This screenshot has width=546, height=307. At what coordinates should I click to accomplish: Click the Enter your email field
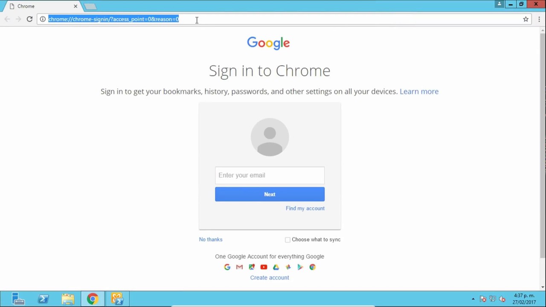coord(270,175)
